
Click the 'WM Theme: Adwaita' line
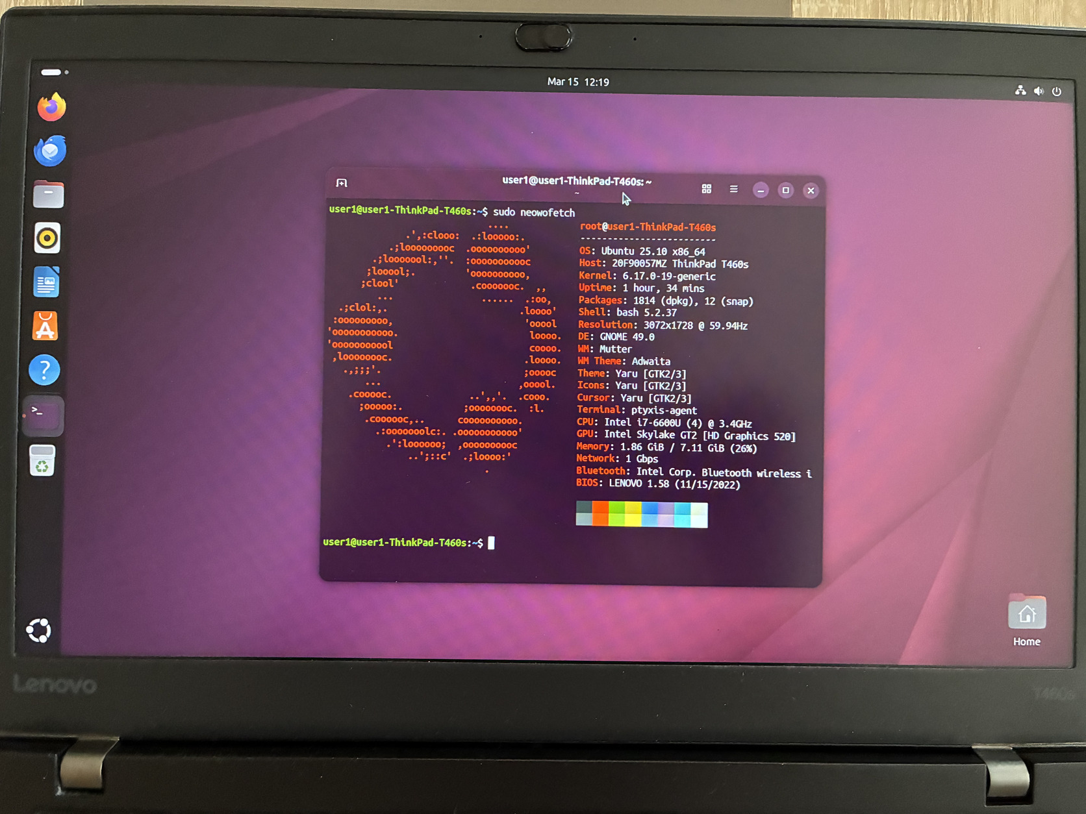(x=624, y=362)
